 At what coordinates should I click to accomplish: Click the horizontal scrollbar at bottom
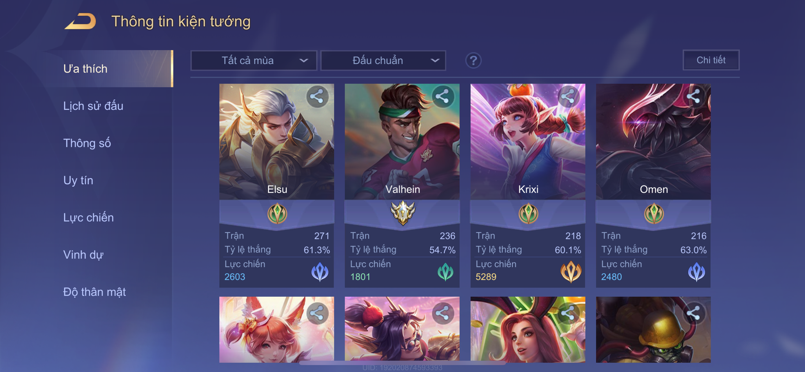pos(402,363)
